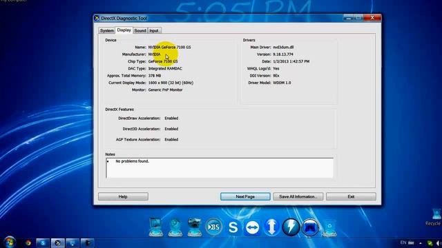This screenshot has width=442, height=248.
Task: Click Save All Information button
Action: 298,196
